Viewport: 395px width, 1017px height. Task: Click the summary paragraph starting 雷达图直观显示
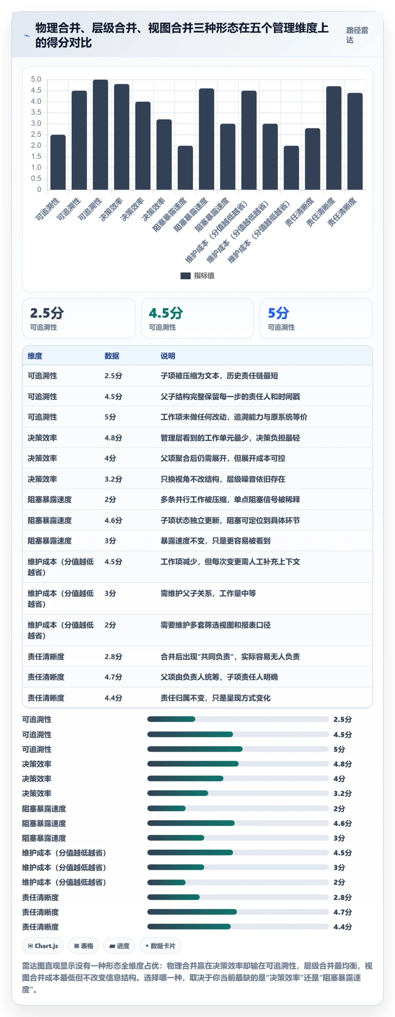pyautogui.click(x=197, y=977)
